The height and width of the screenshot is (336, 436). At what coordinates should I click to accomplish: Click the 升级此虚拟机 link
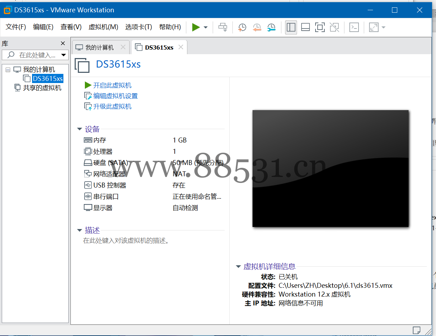(x=112, y=106)
